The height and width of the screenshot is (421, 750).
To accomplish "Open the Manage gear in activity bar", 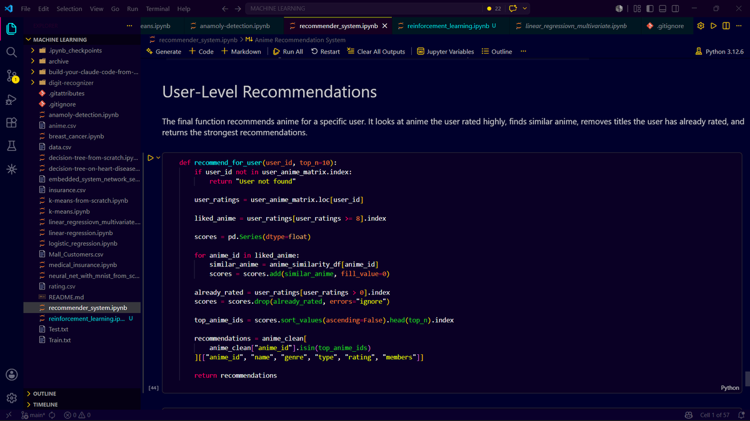I will click(x=11, y=398).
